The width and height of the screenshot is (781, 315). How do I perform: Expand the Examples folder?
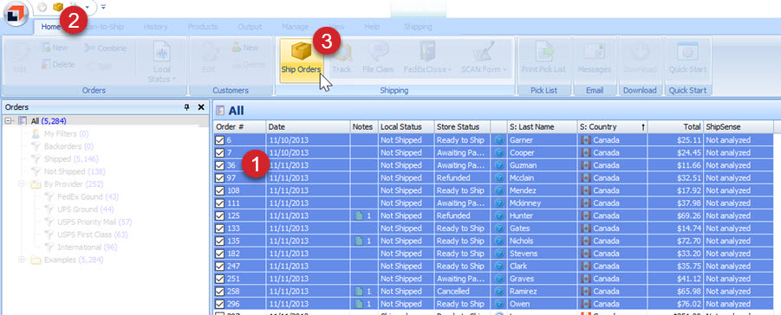coord(22,260)
